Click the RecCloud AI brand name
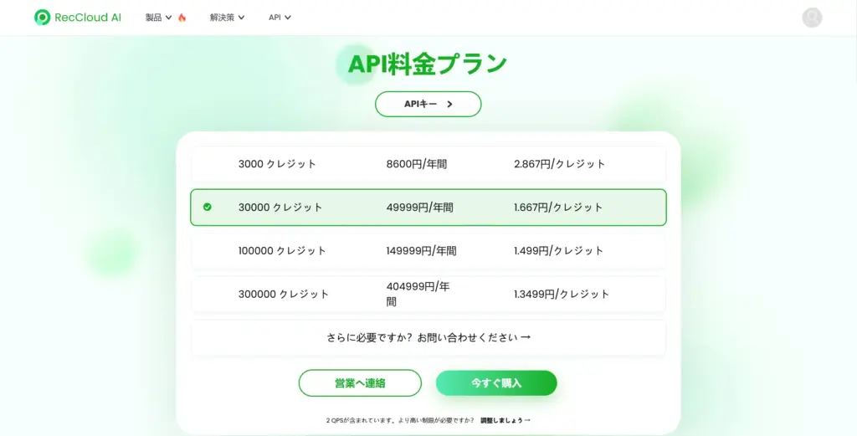Screen dimensions: 857x436 pyautogui.click(x=88, y=18)
